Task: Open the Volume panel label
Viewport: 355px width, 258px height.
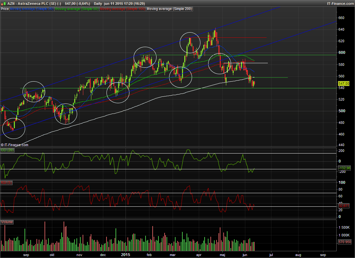Action: click(x=7, y=222)
